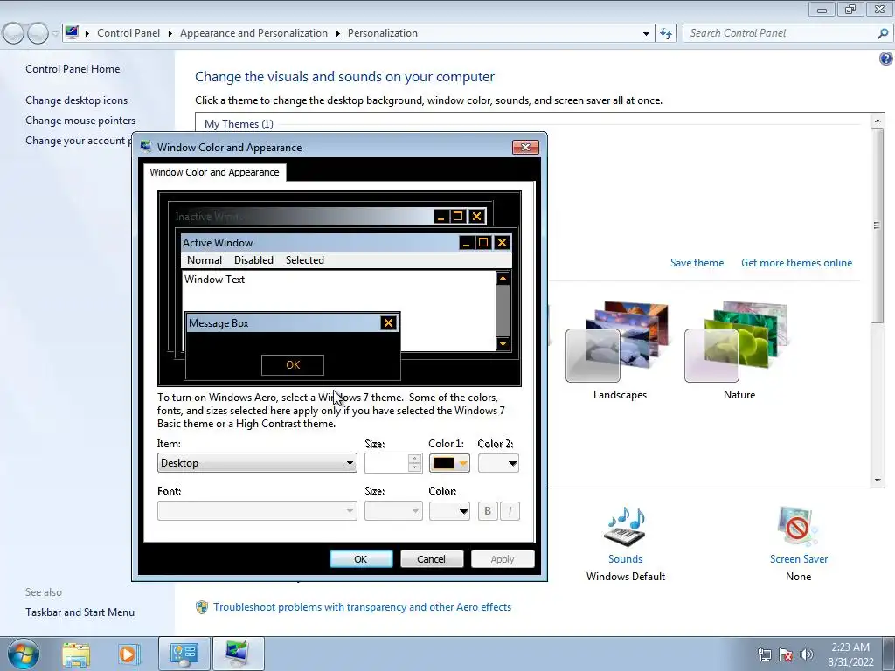Click Message Box preview close icon

point(388,323)
